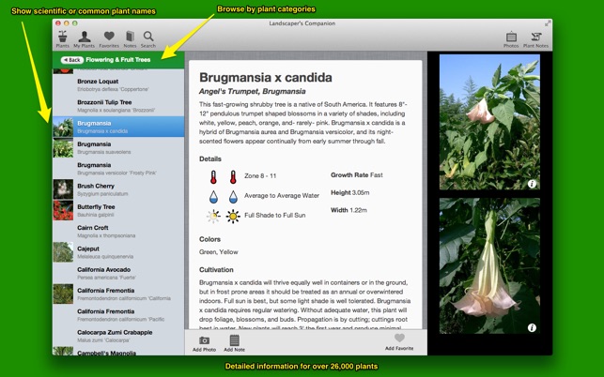The image size is (604, 377).
Task: Click info icon on the top plant photo
Action: [x=532, y=184]
